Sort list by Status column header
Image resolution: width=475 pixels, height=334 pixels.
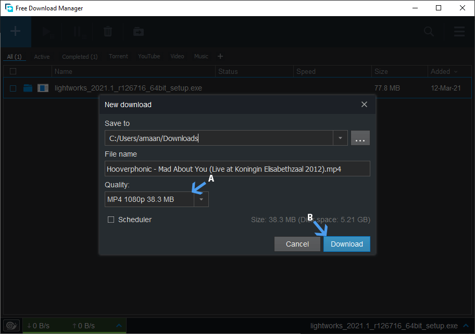pos(254,71)
